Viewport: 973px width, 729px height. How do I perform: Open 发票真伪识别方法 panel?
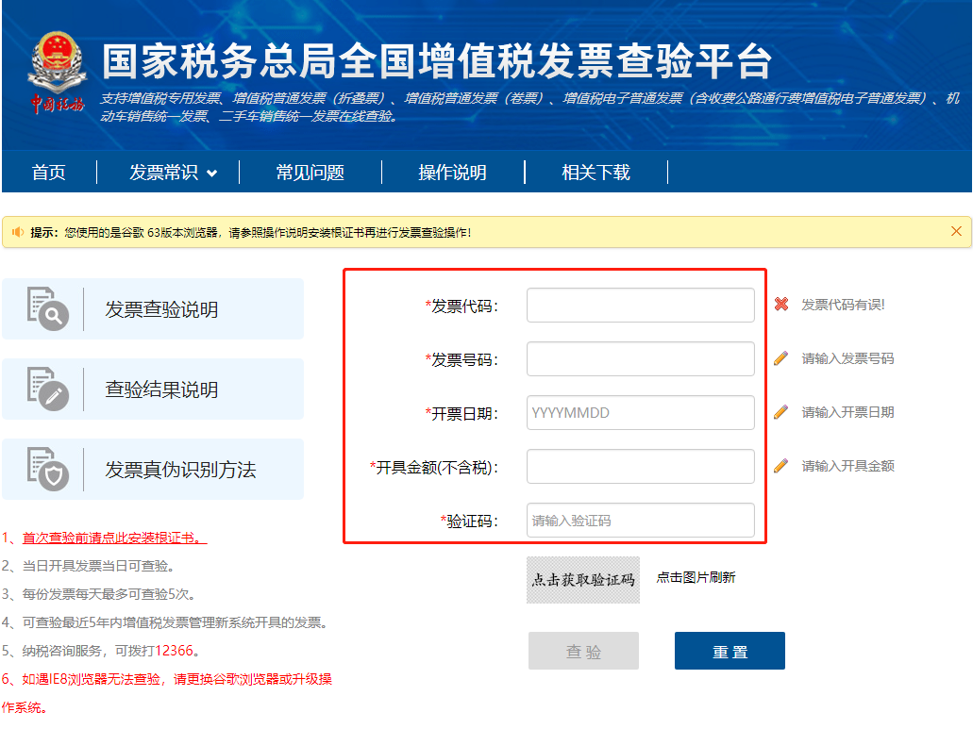pos(153,470)
